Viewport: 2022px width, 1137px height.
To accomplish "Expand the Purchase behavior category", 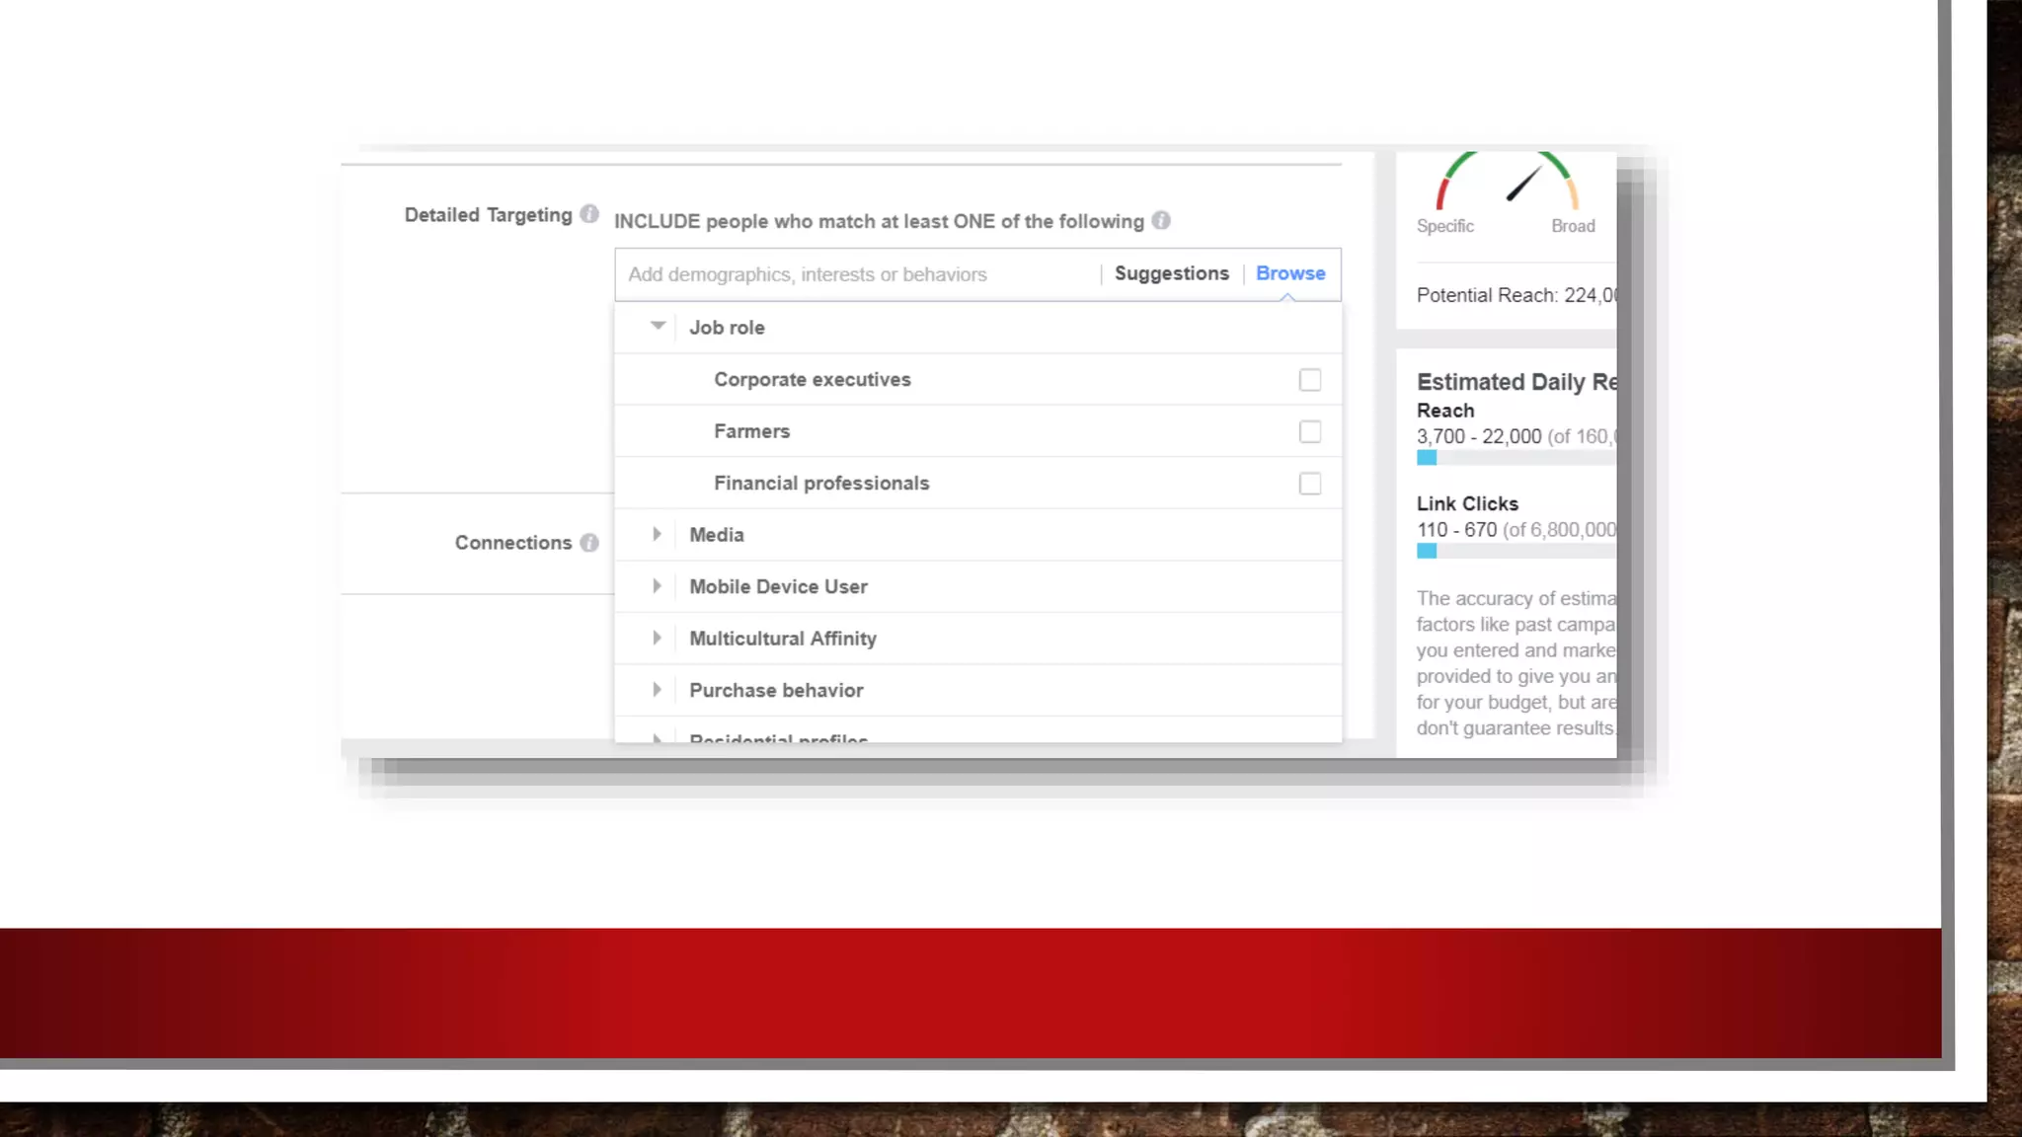I will click(658, 690).
